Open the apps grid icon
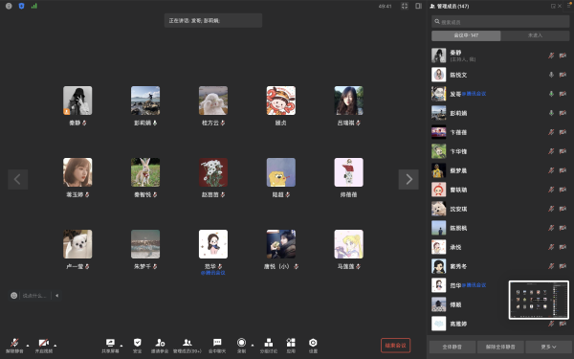Image resolution: width=574 pixels, height=359 pixels. [x=291, y=346]
